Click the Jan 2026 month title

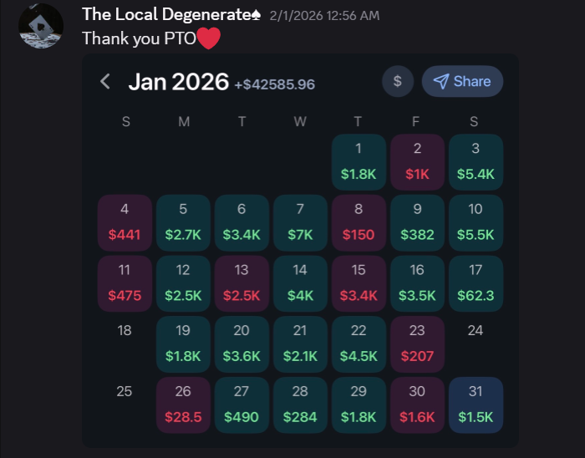tap(178, 81)
